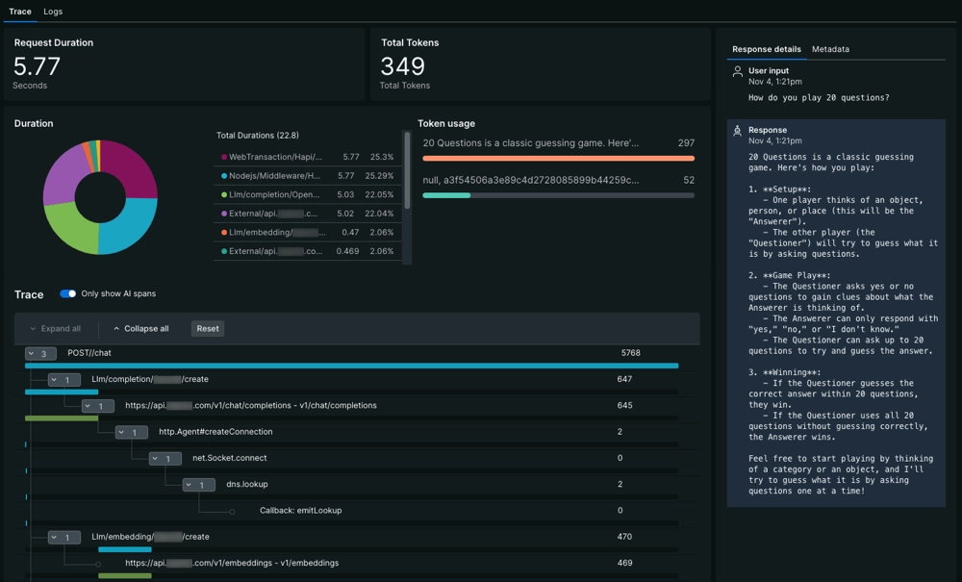Click the AI response robot icon
This screenshot has width=962, height=582.
pos(738,130)
